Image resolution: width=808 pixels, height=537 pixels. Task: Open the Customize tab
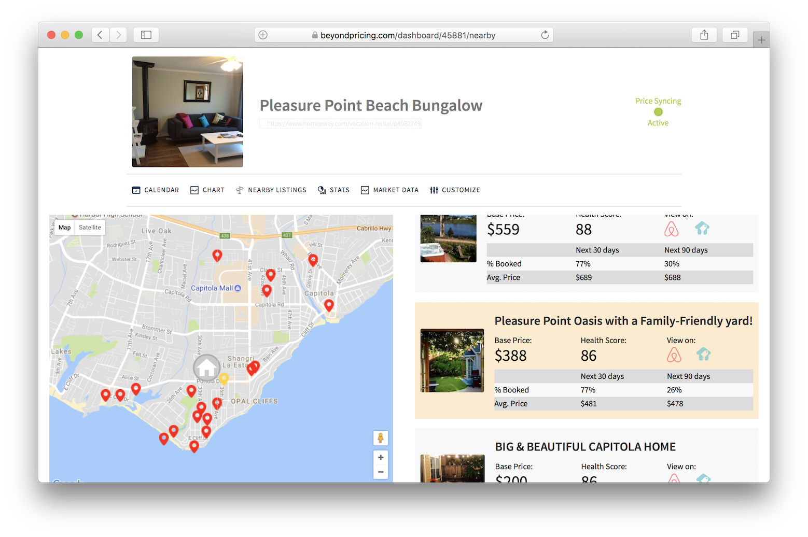455,190
